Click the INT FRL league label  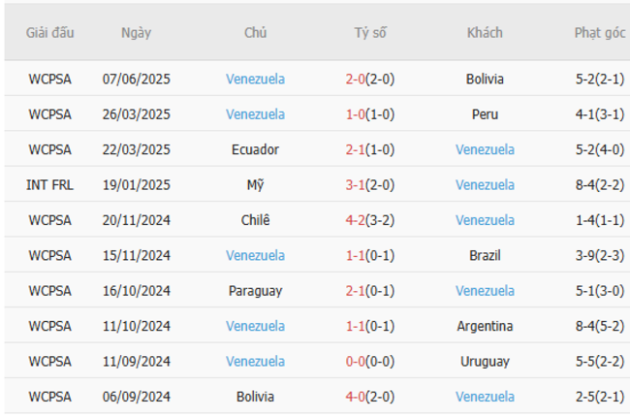49,184
